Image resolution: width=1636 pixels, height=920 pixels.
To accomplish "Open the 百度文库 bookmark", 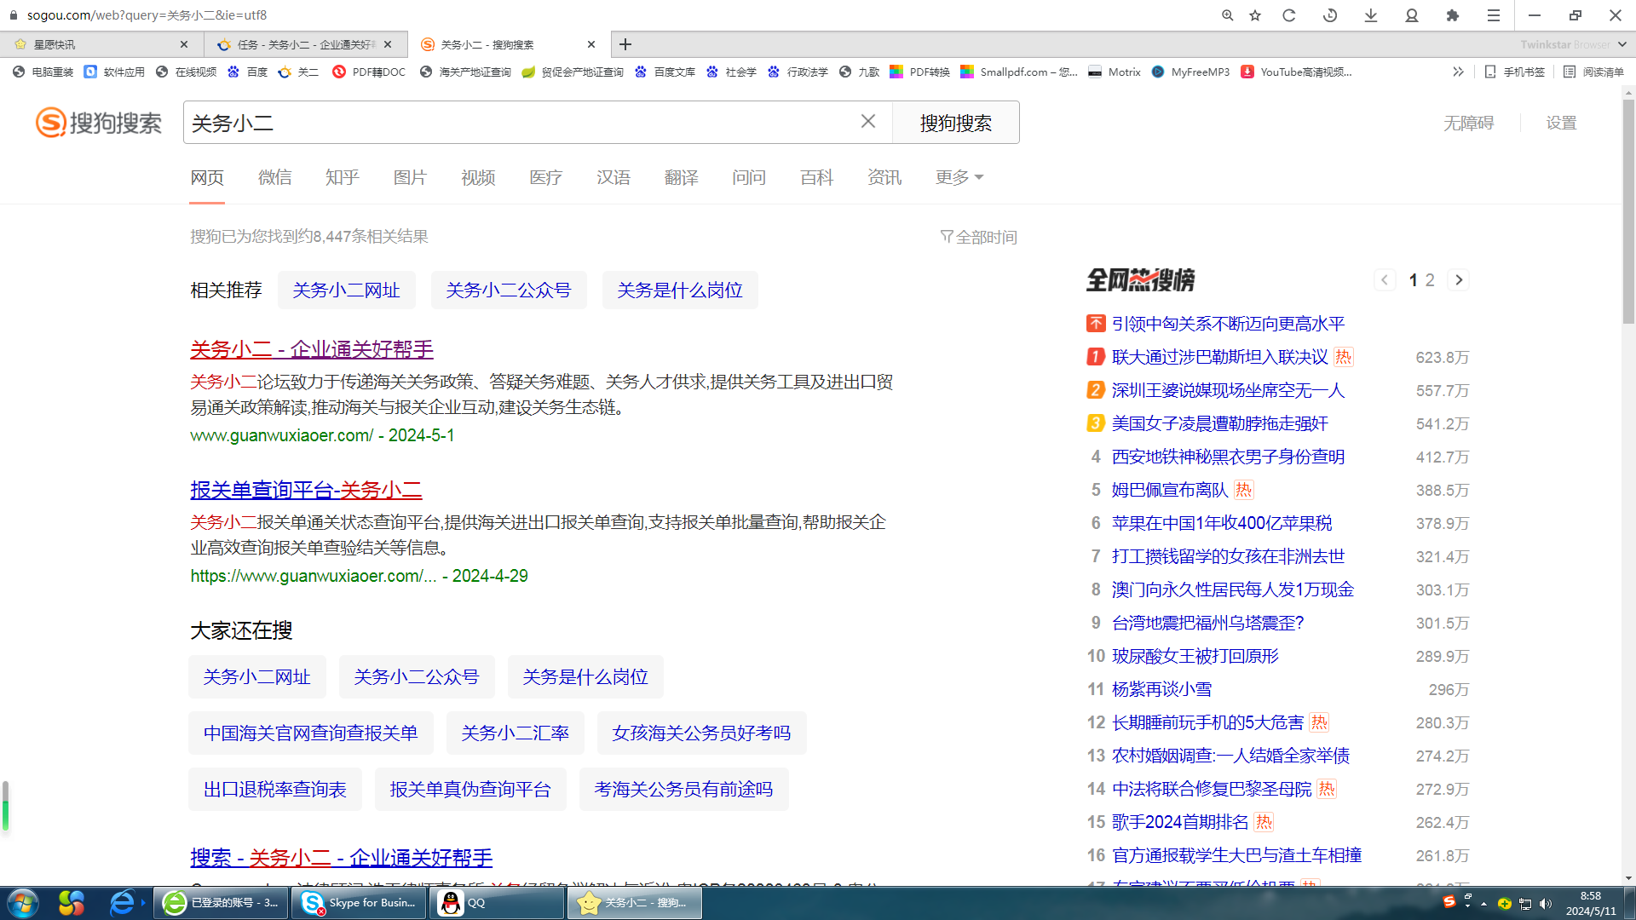I will 665,72.
